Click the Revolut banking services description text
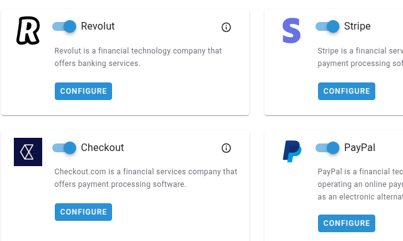Screen dimensions: 403x241 [x=138, y=57]
